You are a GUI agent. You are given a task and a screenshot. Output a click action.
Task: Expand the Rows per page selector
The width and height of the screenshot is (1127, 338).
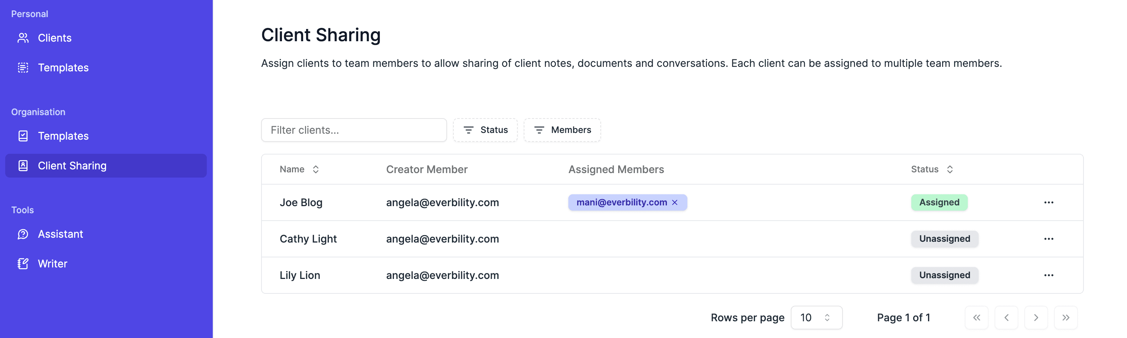click(816, 318)
